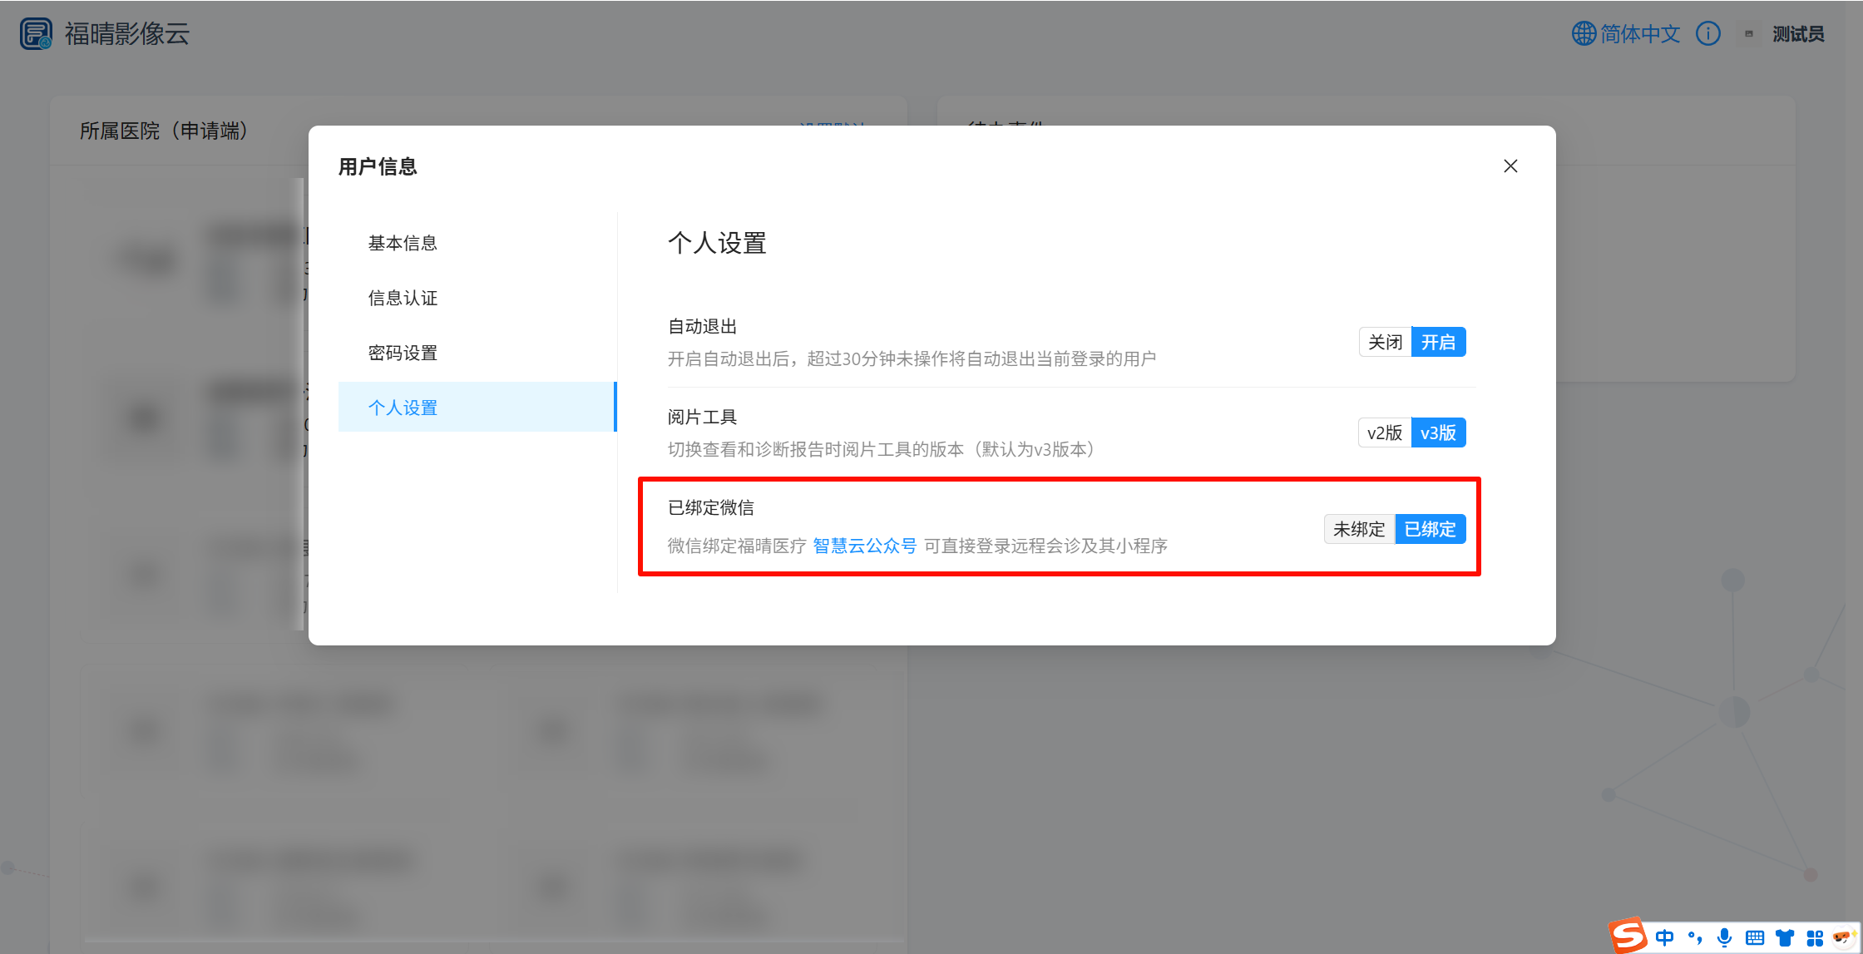
Task: Close the 用户信息 dialog
Action: [x=1510, y=166]
